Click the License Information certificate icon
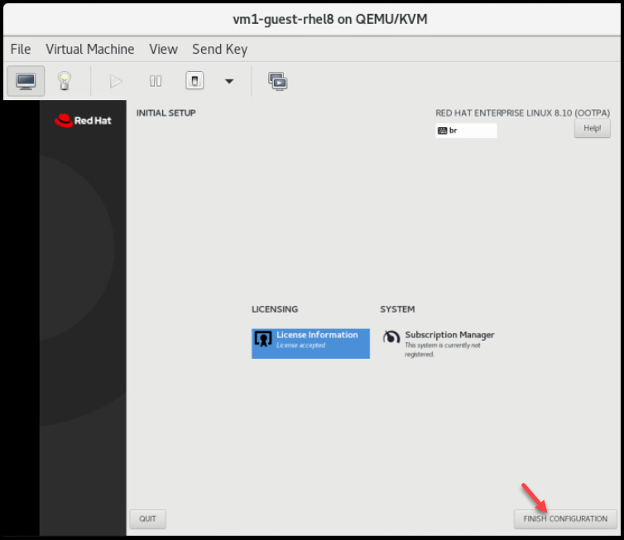Screen dimensions: 624x540 (263, 339)
